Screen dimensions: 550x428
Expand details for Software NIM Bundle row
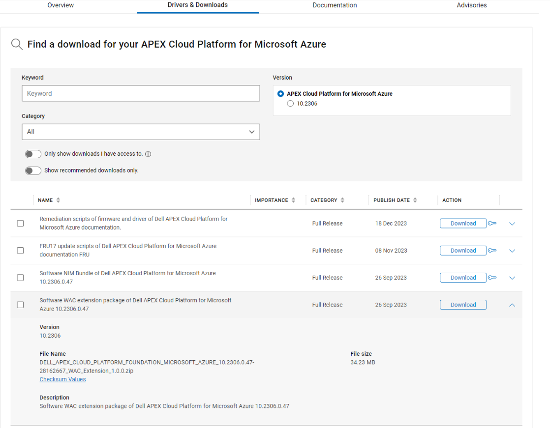pyautogui.click(x=512, y=278)
